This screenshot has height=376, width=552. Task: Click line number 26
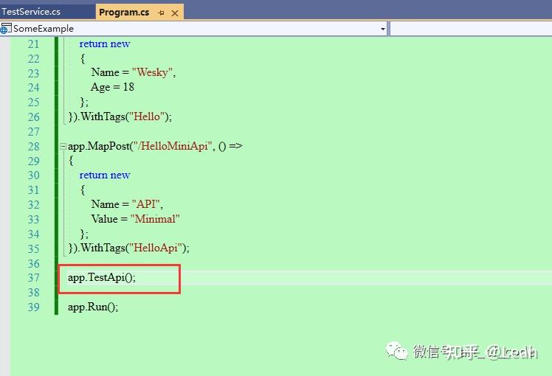(33, 117)
